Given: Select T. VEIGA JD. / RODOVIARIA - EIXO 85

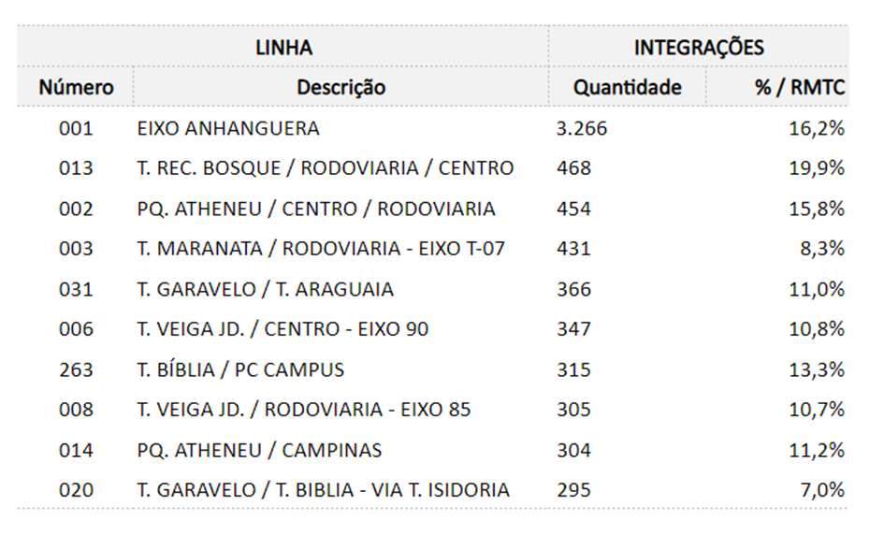Looking at the screenshot, I should [x=304, y=410].
